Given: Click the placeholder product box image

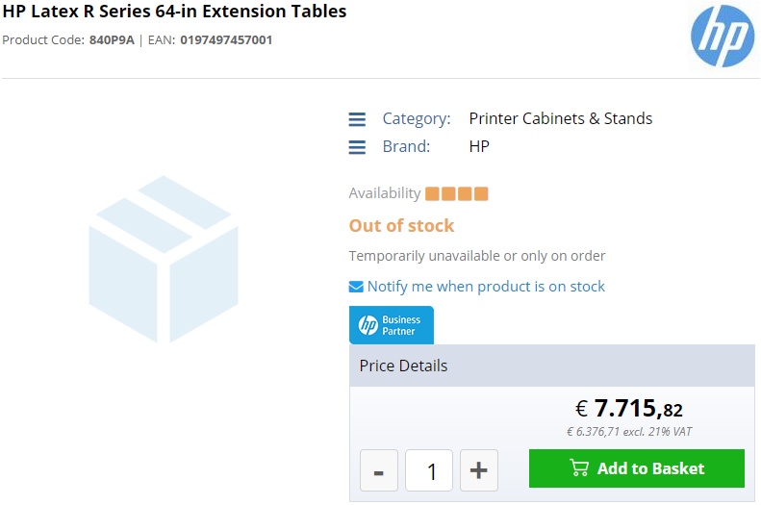Looking at the screenshot, I should [164, 260].
